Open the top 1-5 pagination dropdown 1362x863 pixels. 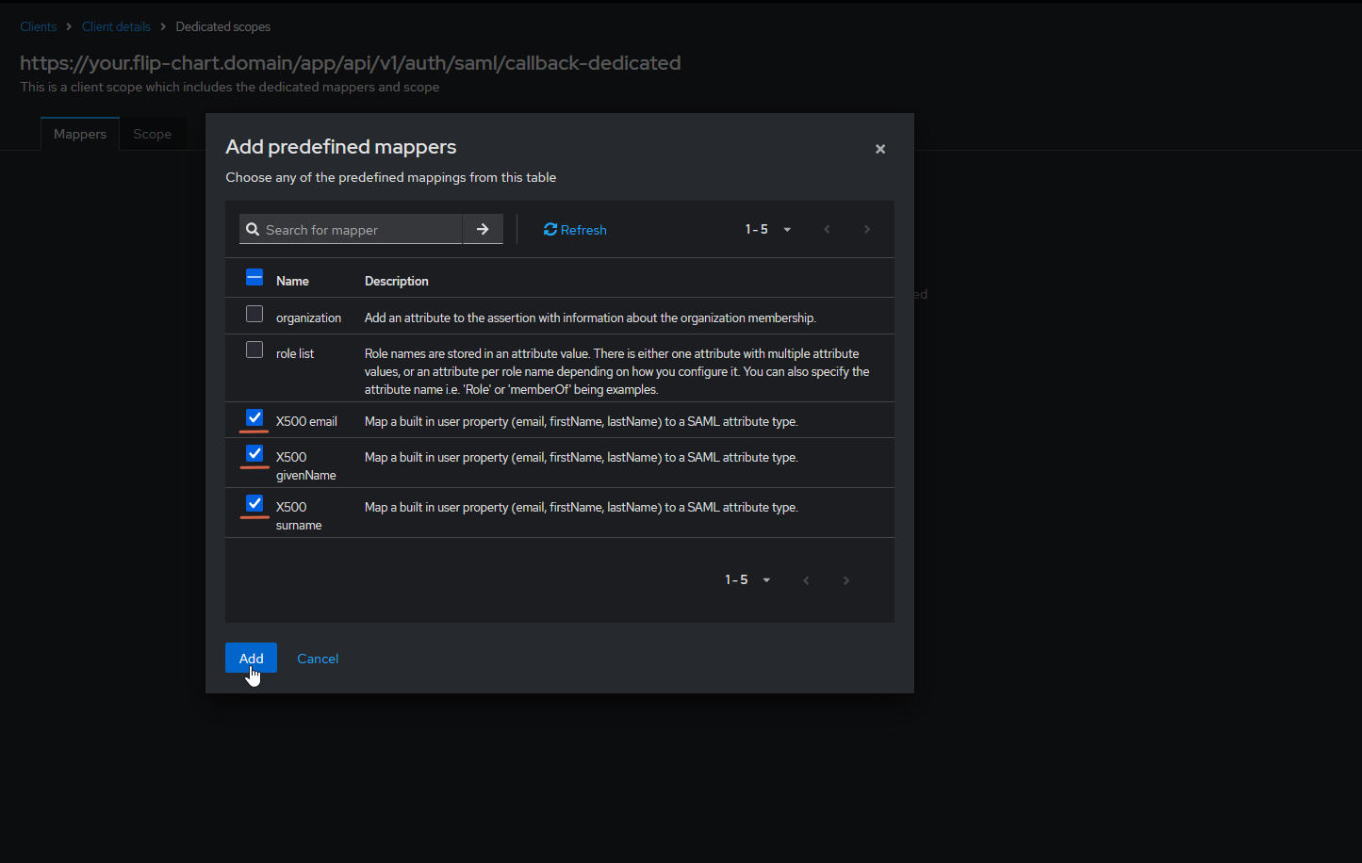coord(768,229)
